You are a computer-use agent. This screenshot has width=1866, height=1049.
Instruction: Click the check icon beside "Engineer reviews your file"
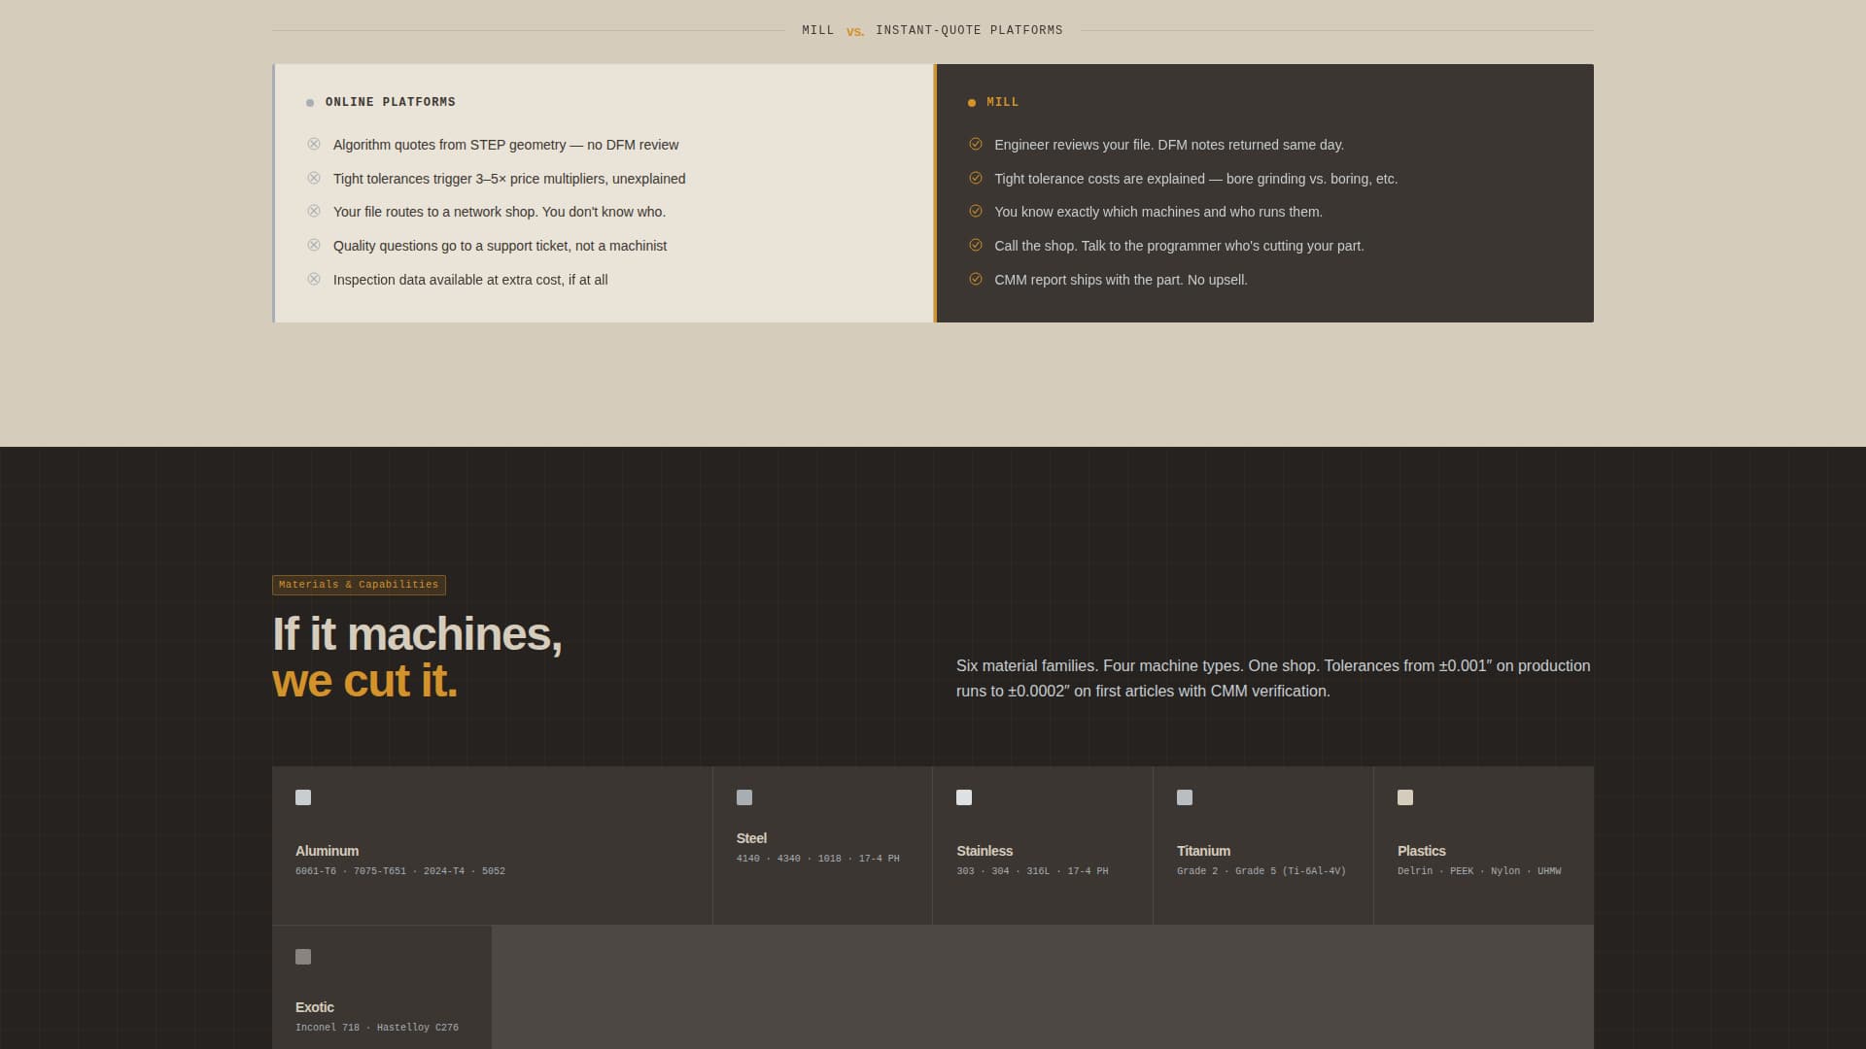[x=975, y=144]
